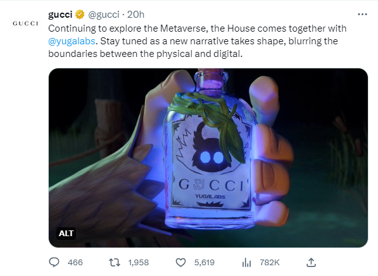Click the Gucci label on bottle image
378x276 pixels.
point(211,185)
